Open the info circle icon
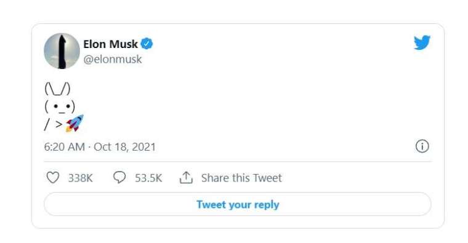The height and width of the screenshot is (243, 468). [422, 146]
